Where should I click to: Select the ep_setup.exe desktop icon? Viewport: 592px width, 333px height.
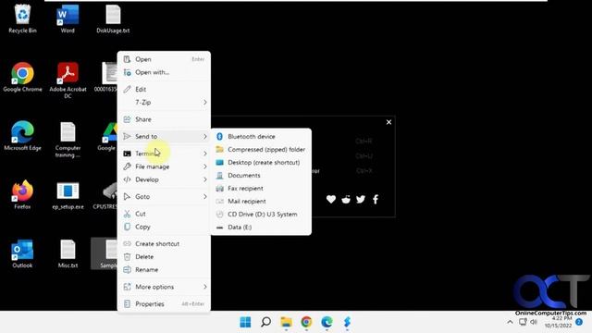(68, 195)
